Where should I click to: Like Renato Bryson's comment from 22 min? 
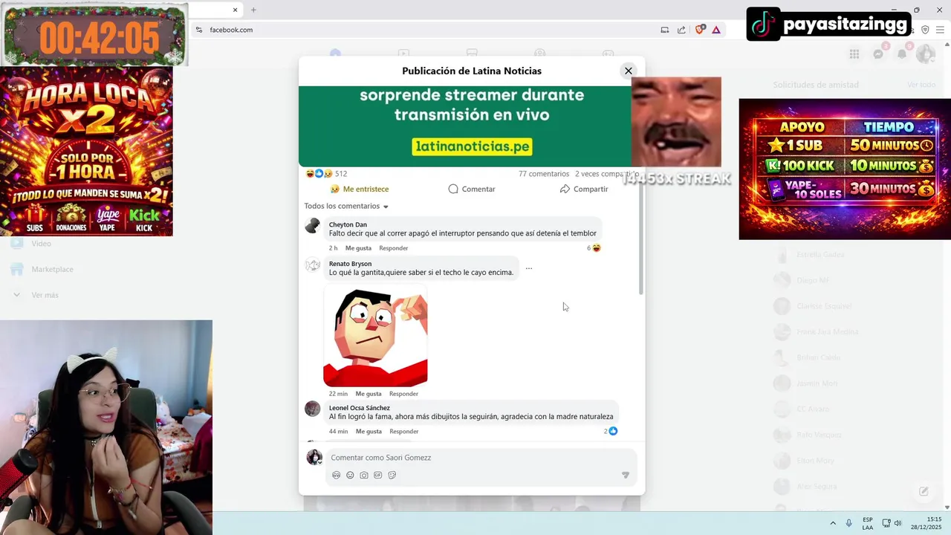(x=369, y=394)
